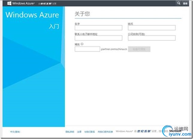The image size is (193, 139).
Task: Click the 关于您 section heading
Action: coord(82,14)
